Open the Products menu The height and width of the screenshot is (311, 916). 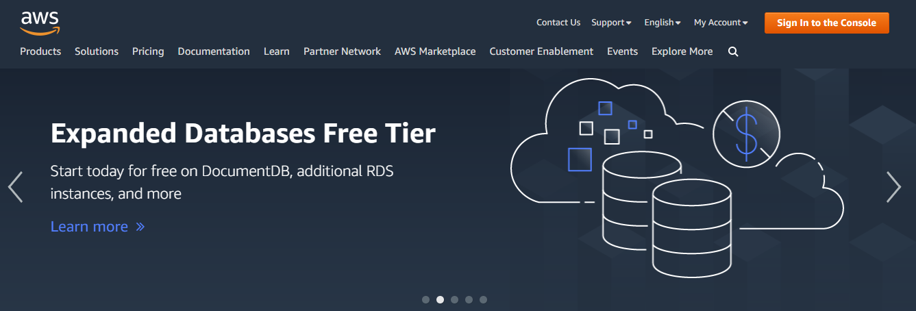click(x=40, y=51)
